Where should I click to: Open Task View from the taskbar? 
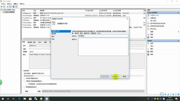coord(13,99)
